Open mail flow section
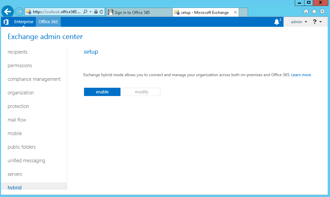 (17, 120)
